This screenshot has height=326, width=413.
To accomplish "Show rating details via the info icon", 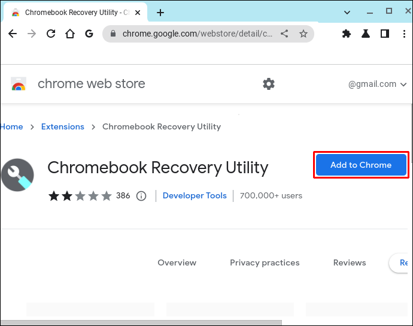I will pos(141,196).
